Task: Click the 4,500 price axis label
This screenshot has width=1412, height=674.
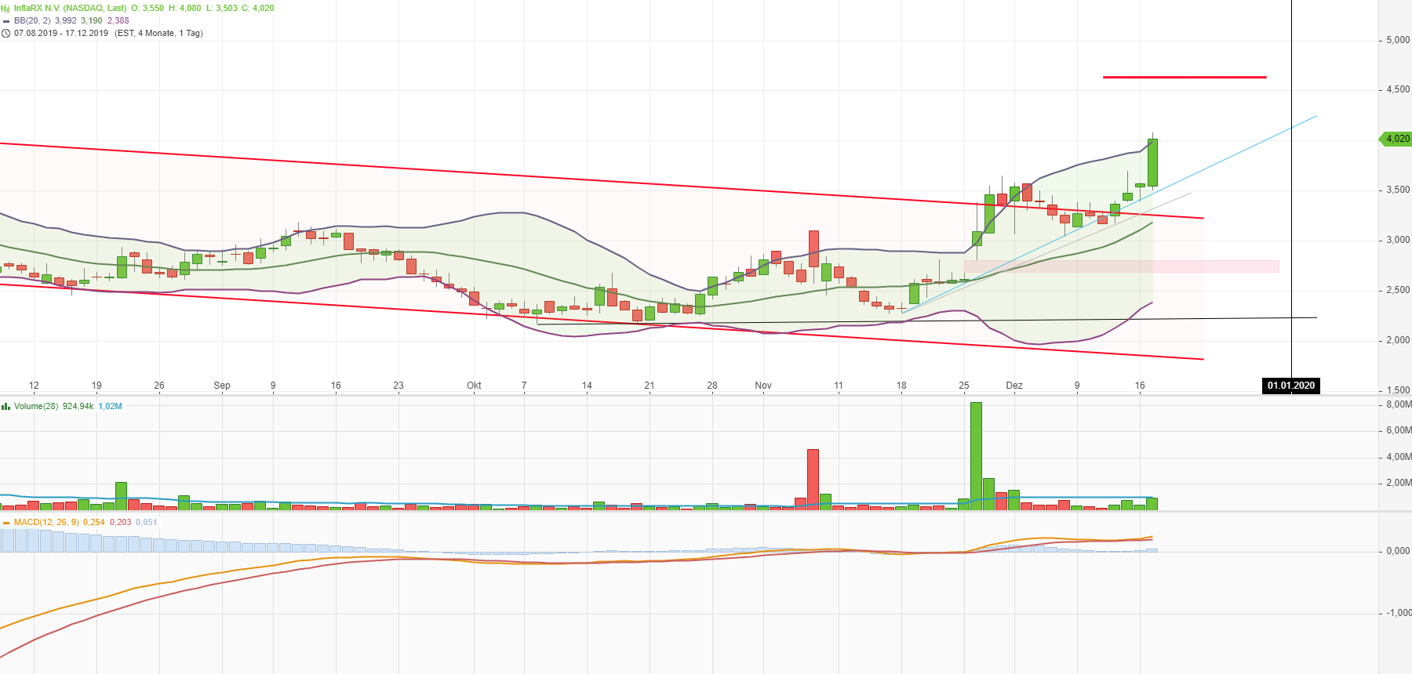Action: coord(1398,89)
